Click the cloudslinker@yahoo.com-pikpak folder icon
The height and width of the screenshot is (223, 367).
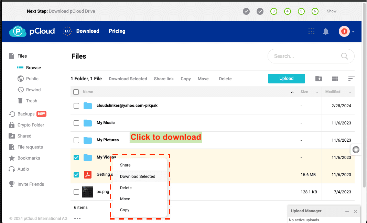point(88,106)
